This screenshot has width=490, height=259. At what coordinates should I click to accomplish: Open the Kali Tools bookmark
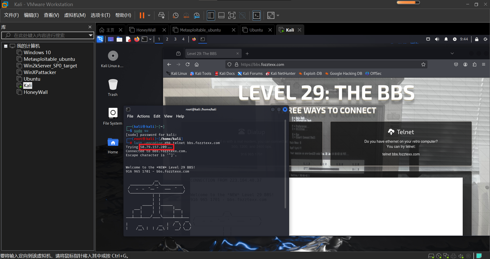(x=201, y=74)
